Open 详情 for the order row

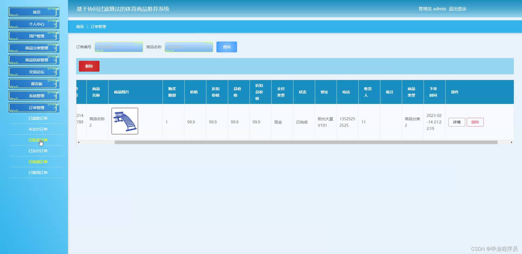click(x=457, y=122)
